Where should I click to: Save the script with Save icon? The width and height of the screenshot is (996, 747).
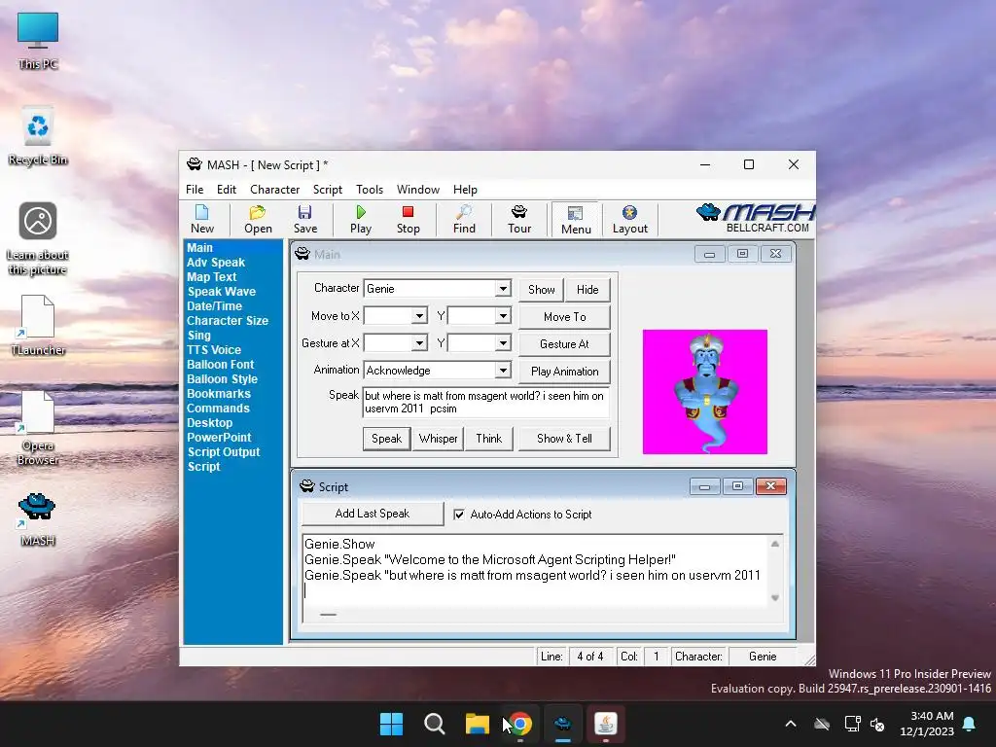pyautogui.click(x=304, y=219)
